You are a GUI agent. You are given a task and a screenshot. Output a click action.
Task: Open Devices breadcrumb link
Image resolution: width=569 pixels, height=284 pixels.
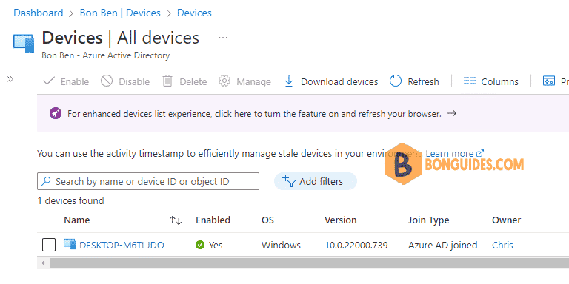tap(194, 13)
